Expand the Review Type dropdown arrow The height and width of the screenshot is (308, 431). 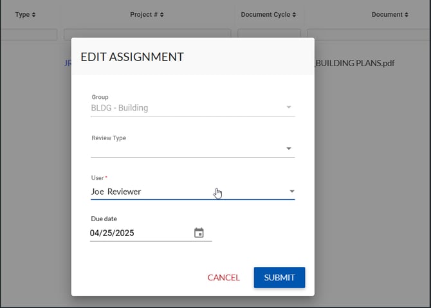tap(288, 149)
